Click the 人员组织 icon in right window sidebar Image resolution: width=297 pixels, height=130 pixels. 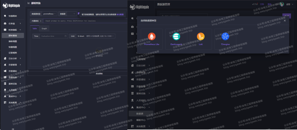pos(133,100)
